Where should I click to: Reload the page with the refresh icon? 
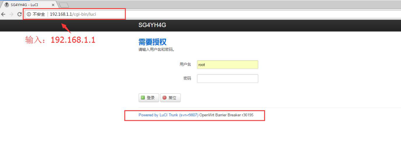(19, 14)
